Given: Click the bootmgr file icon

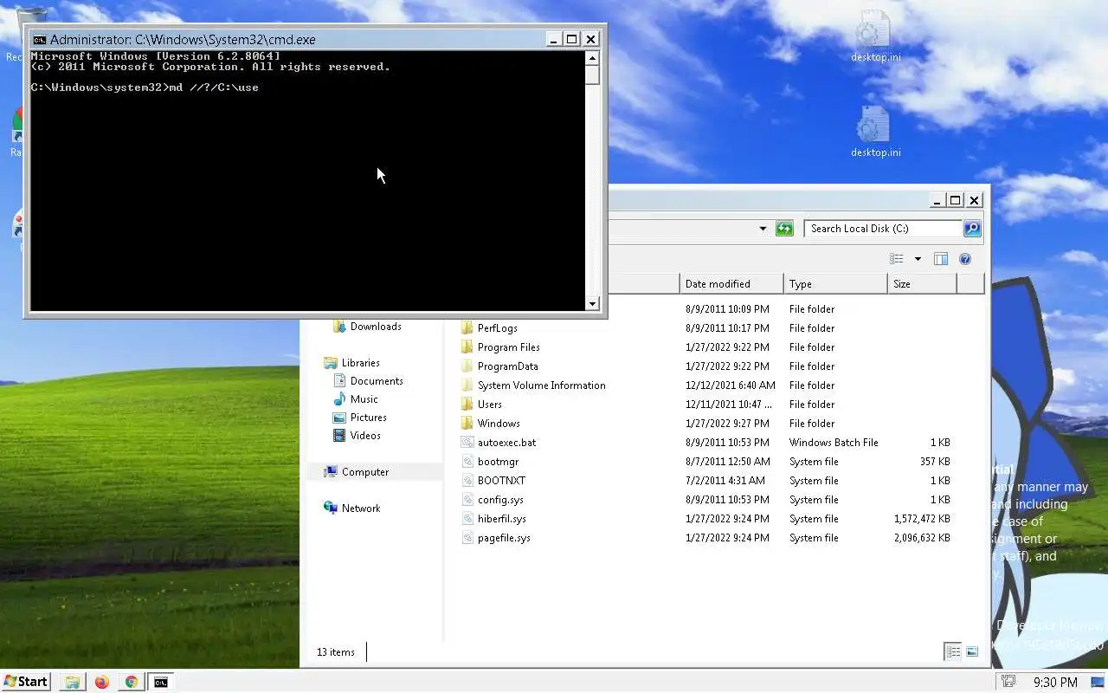Looking at the screenshot, I should (x=467, y=462).
